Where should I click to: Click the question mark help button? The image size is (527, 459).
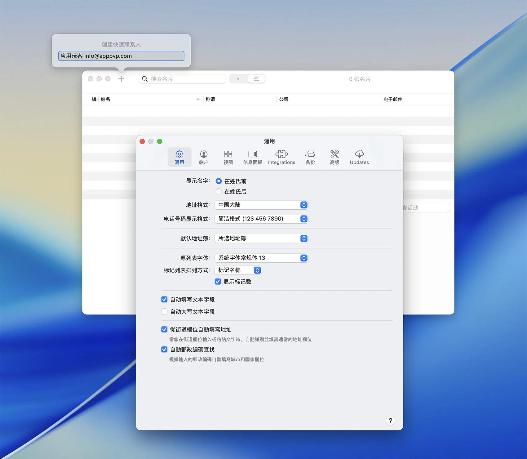click(x=390, y=421)
